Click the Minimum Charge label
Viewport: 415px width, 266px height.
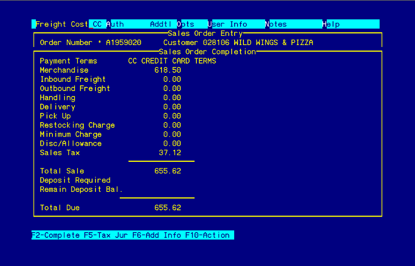(x=71, y=134)
